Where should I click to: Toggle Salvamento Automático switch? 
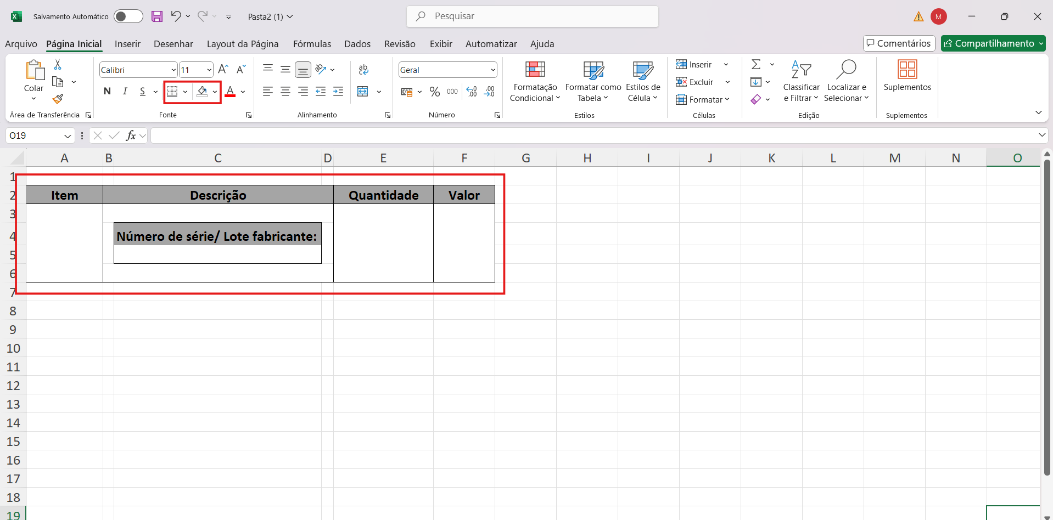coord(128,16)
